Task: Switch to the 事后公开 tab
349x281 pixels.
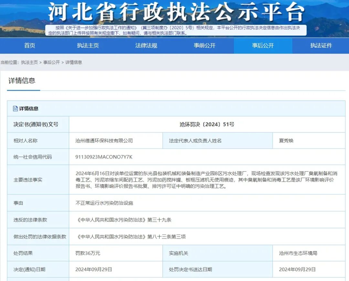Action: click(x=263, y=45)
